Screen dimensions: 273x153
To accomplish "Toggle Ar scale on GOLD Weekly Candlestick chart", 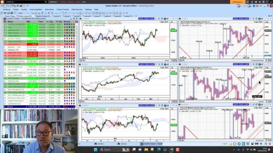I will pos(172,22).
